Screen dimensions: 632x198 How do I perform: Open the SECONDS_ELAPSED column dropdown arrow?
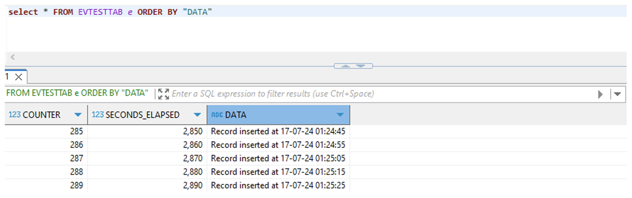tap(197, 115)
